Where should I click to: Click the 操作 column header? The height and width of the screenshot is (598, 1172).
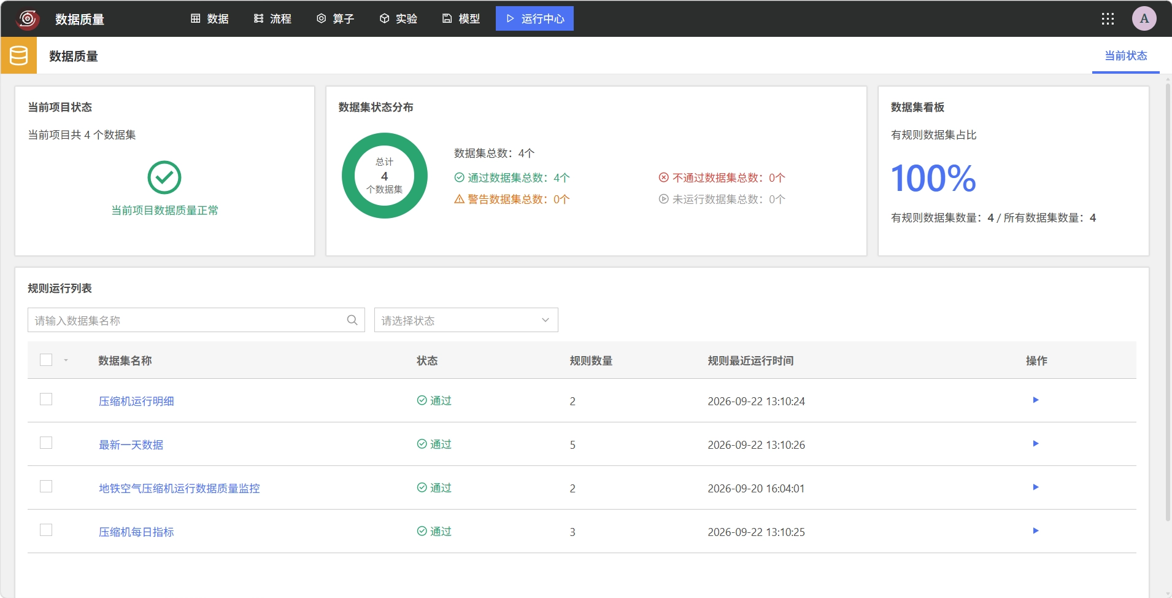click(x=1036, y=361)
